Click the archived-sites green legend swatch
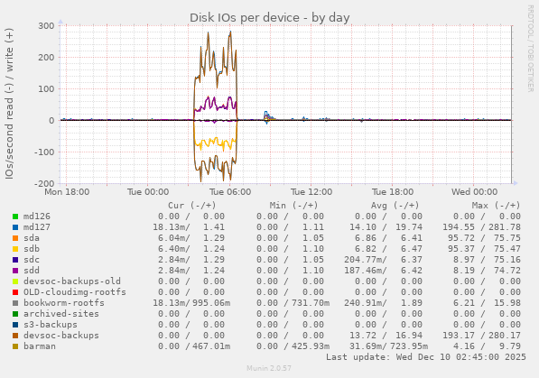Image resolution: width=539 pixels, height=378 pixels. click(x=15, y=314)
